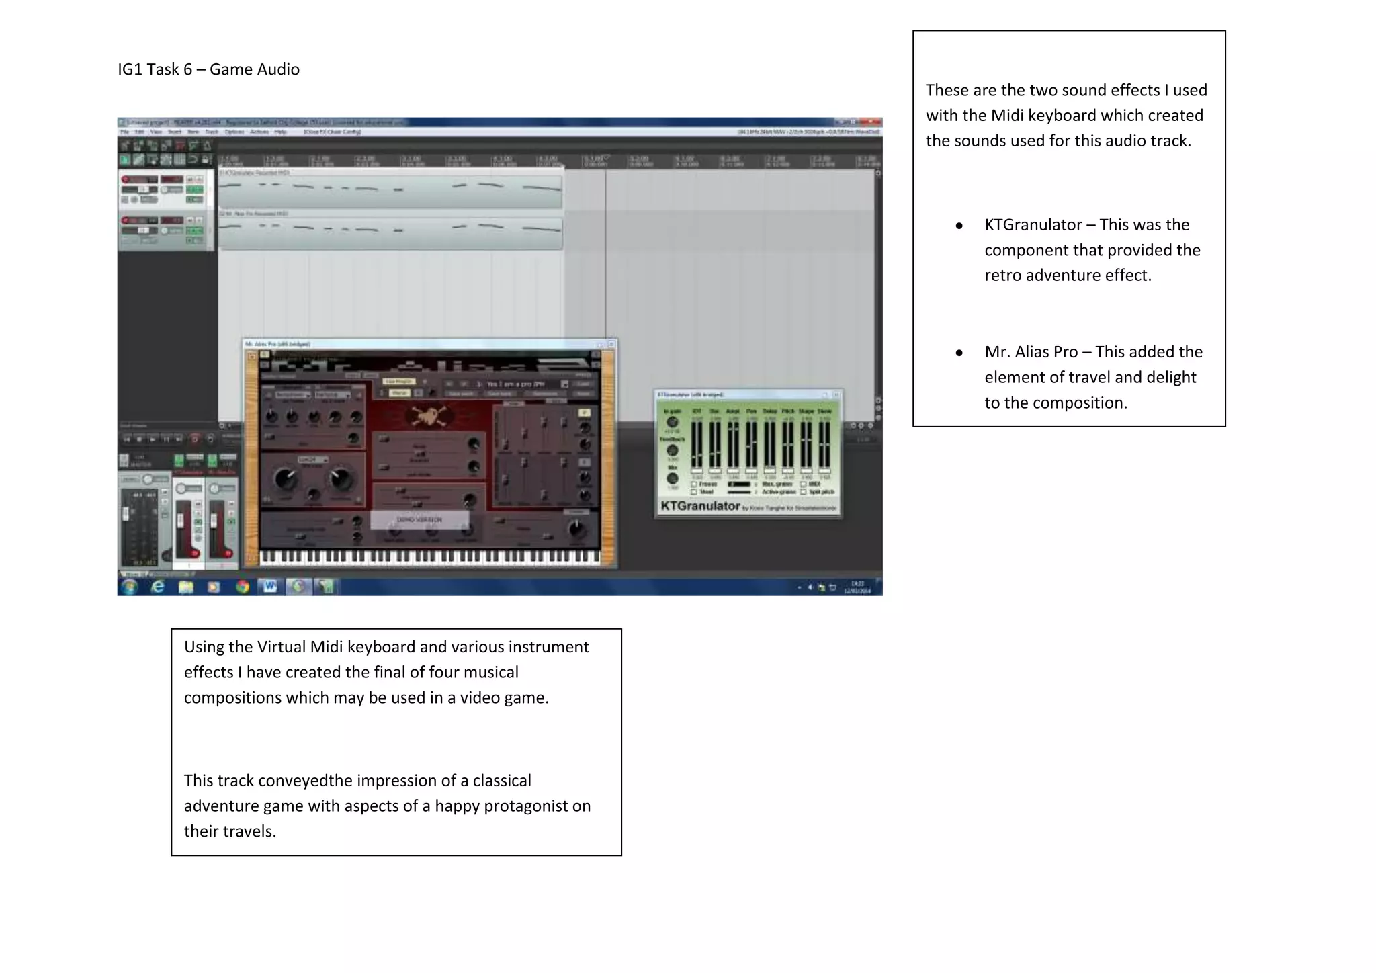Viewport: 1376px width, 973px height.
Task: Enable the Split pitch checkbox
Action: (x=804, y=492)
